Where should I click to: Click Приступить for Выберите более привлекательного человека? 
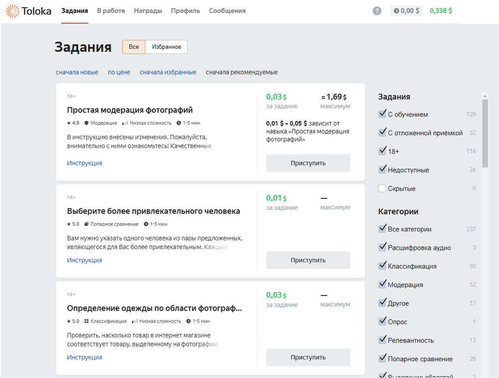[308, 260]
